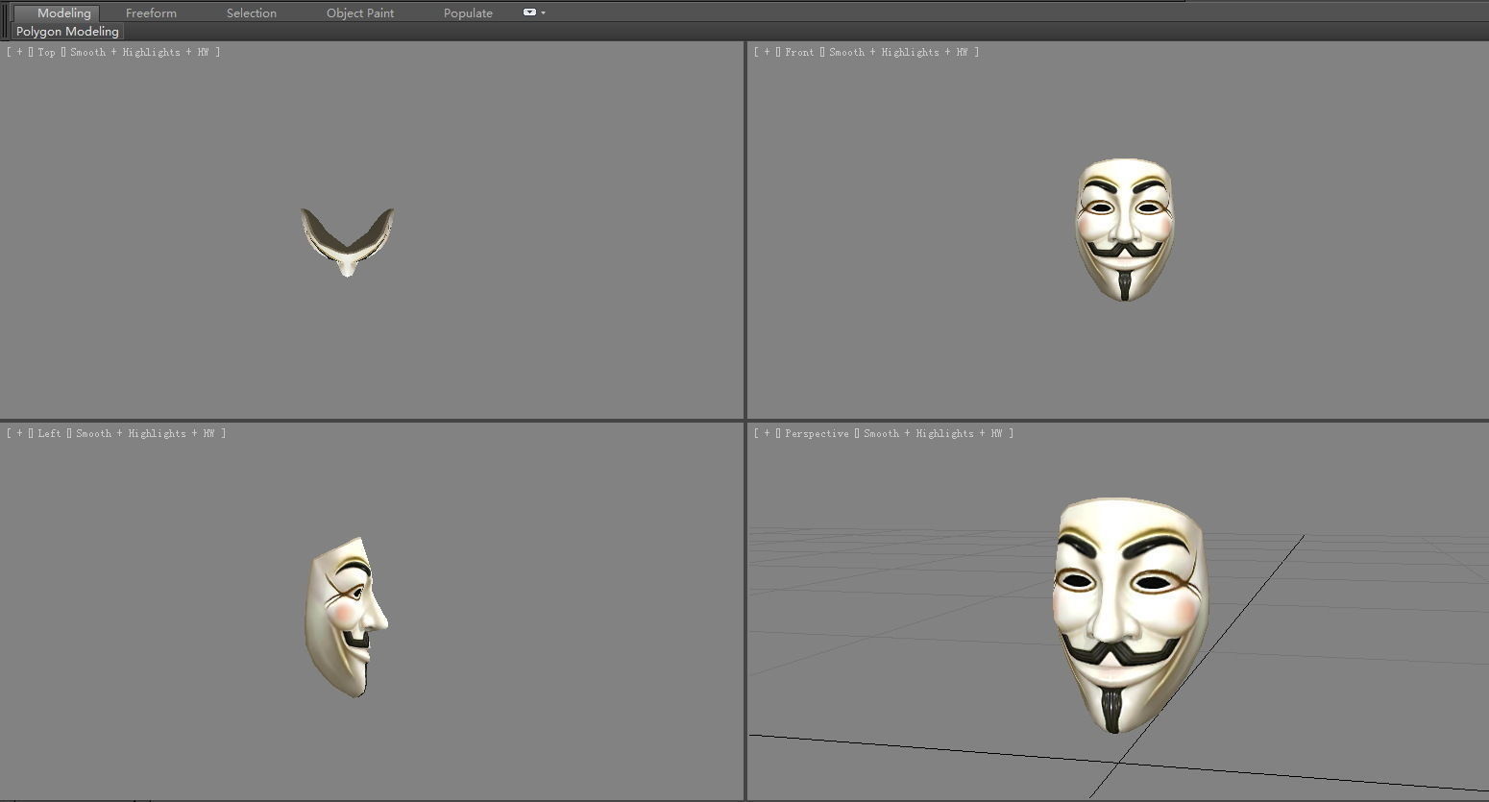The image size is (1489, 802).
Task: Click the Top viewport name label
Action: click(46, 52)
